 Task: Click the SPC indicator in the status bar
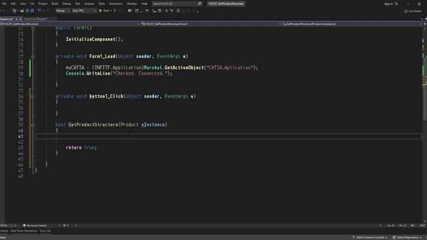point(412,225)
